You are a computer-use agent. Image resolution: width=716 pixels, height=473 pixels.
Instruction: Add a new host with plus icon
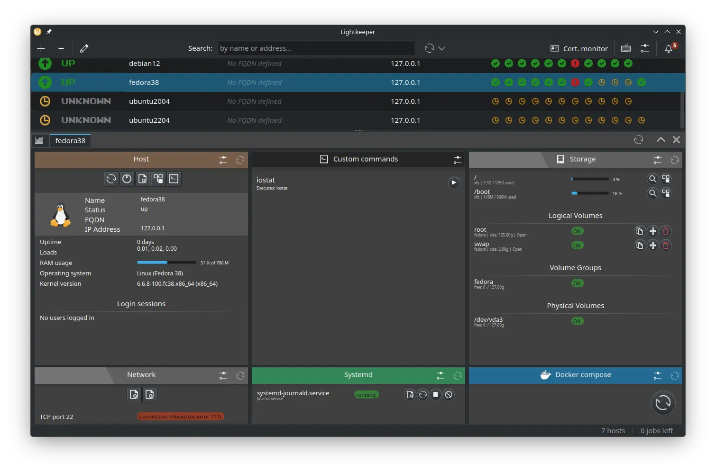41,48
